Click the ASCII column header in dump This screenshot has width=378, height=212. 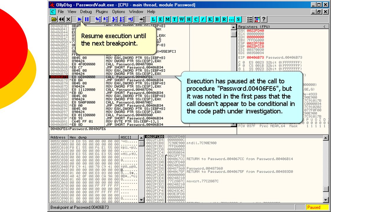(x=129, y=137)
